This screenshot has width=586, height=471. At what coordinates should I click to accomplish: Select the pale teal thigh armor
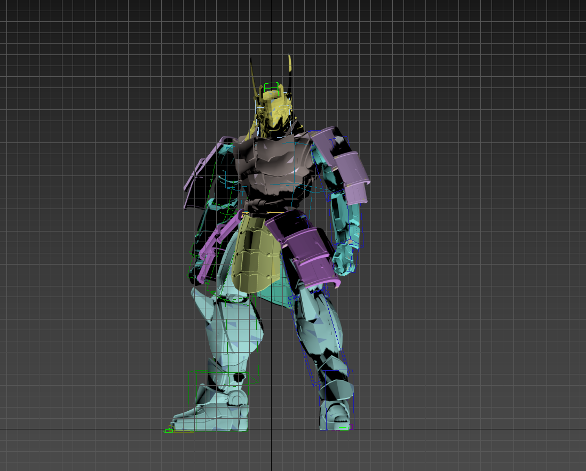tap(229, 331)
